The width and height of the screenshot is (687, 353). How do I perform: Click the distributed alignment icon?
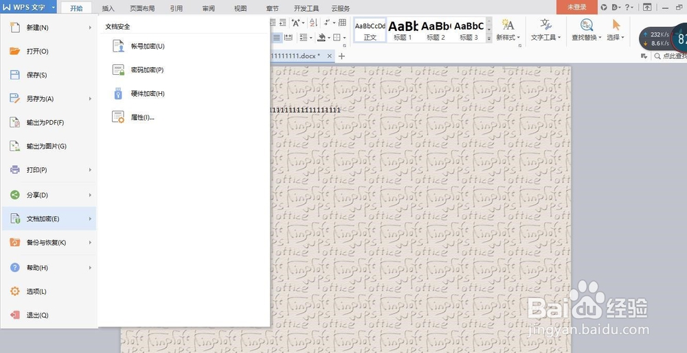pos(289,38)
